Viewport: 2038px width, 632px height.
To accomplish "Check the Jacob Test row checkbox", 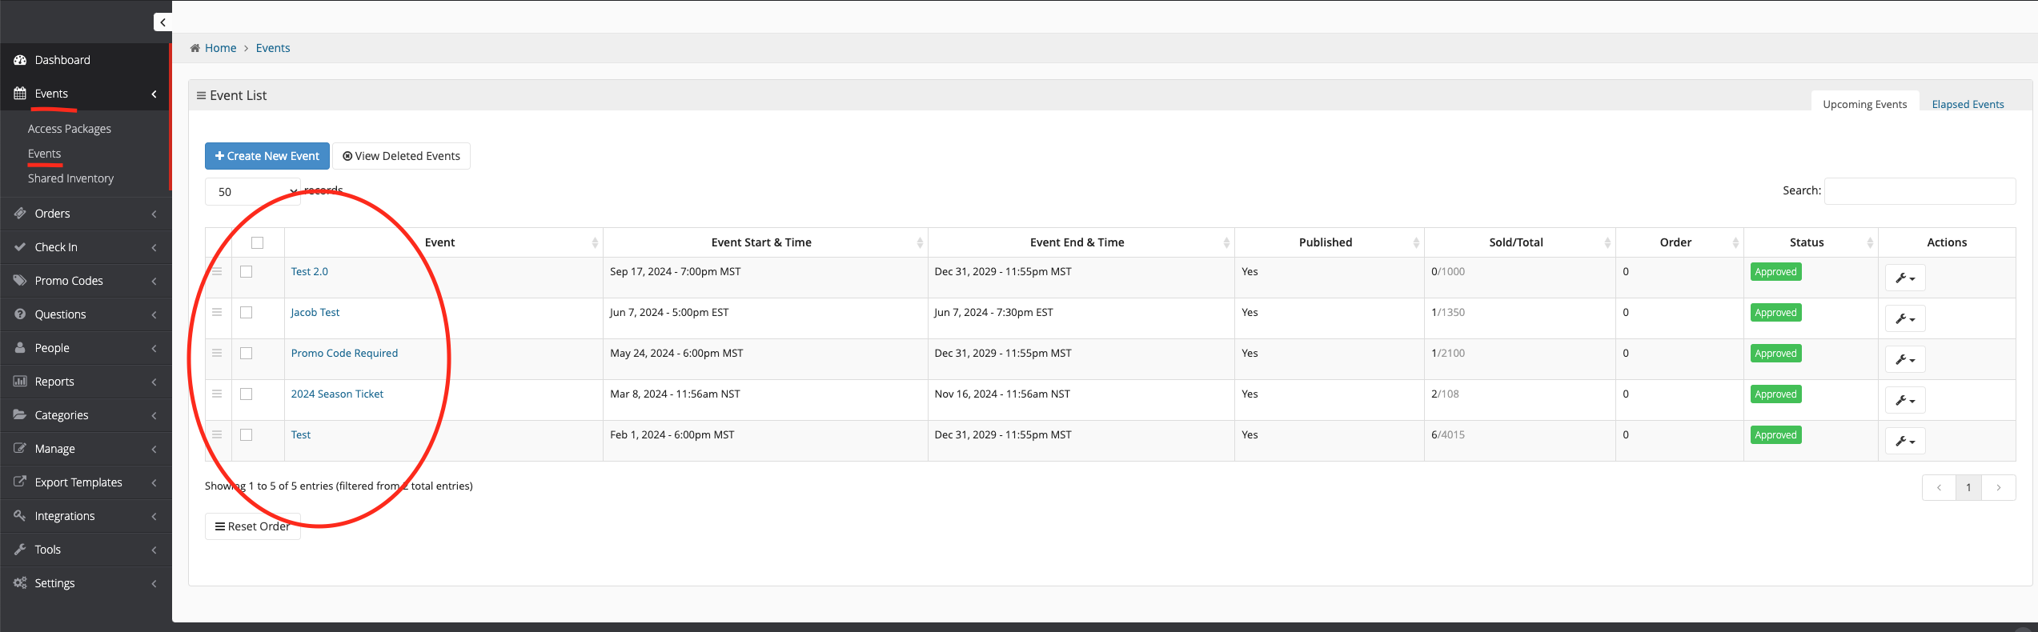I will [247, 313].
